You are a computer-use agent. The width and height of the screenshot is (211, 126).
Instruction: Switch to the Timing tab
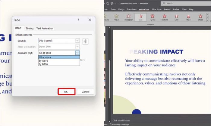pyautogui.click(x=30, y=28)
